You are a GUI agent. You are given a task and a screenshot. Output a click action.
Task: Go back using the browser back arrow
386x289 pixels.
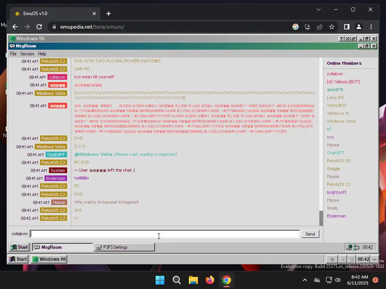15,27
